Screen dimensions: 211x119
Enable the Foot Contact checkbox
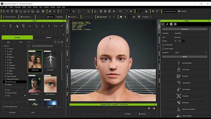click(x=163, y=45)
